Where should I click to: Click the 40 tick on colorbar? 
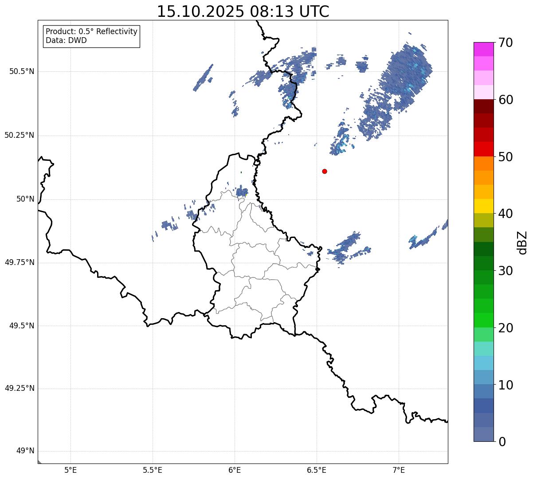[x=505, y=214]
